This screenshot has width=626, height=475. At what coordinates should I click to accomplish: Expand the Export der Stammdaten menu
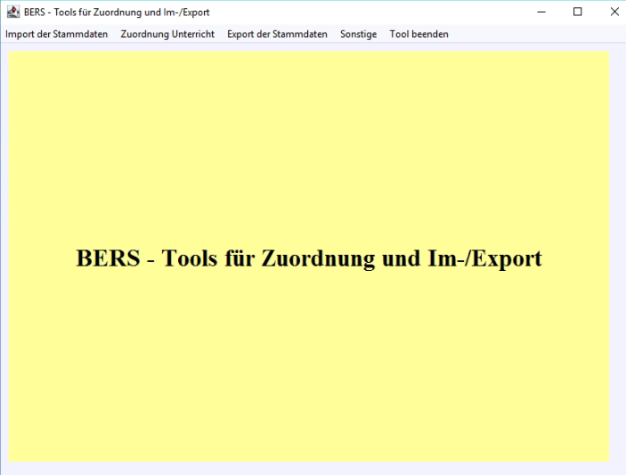[277, 34]
